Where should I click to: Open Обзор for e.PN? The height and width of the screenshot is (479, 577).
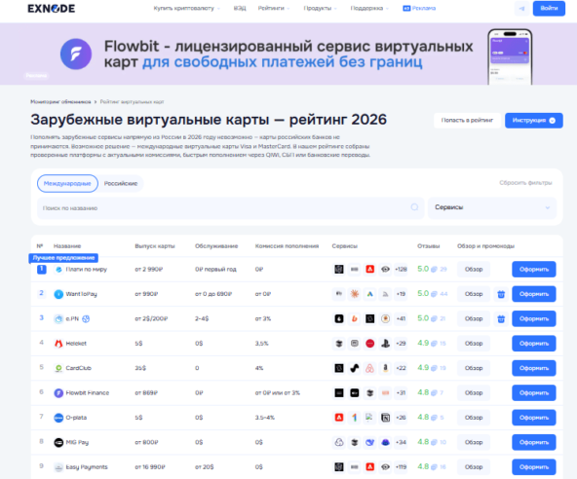474,318
